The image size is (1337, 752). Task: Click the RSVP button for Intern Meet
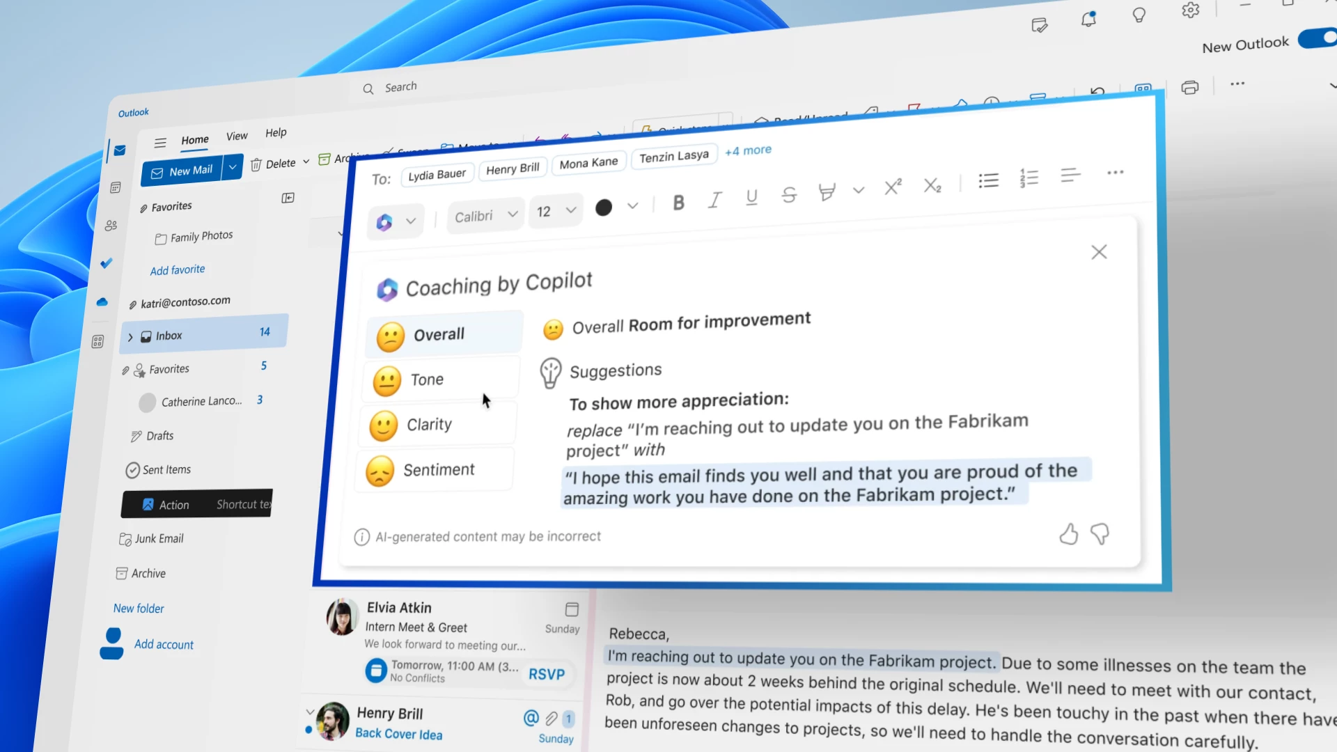pyautogui.click(x=547, y=673)
